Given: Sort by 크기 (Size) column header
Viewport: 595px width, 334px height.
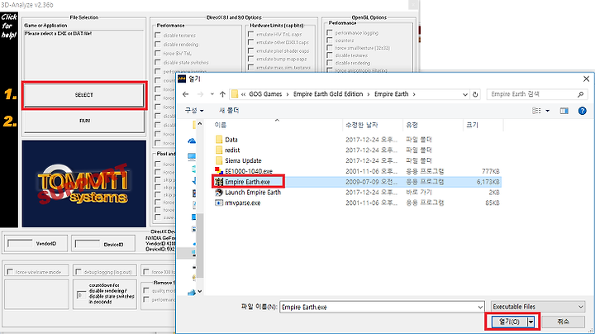Looking at the screenshot, I should tap(483, 125).
